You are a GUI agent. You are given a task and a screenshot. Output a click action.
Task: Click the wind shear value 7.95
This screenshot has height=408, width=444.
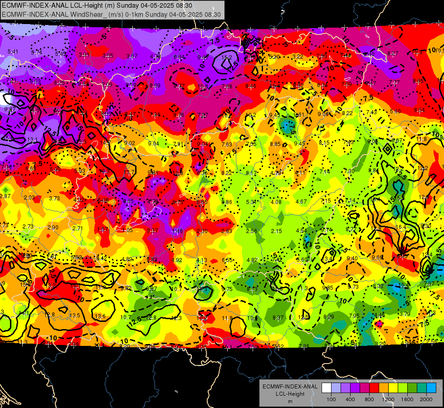pos(354,316)
